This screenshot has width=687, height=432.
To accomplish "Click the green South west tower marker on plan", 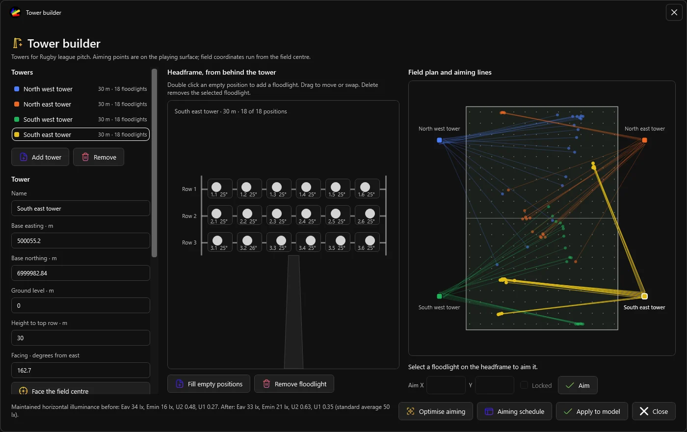I will 439,296.
